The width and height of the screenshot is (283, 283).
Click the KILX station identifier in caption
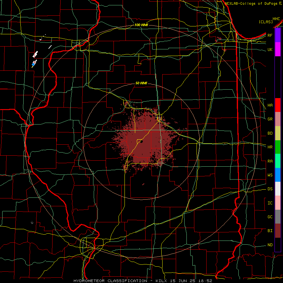coord(161,281)
